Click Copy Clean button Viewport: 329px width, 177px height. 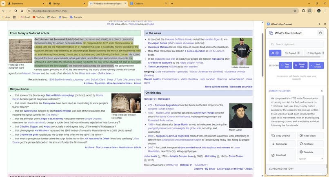coord(310,136)
